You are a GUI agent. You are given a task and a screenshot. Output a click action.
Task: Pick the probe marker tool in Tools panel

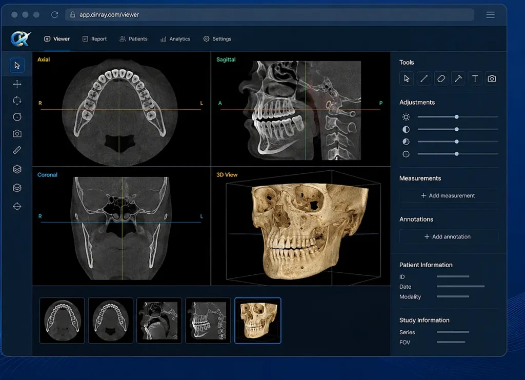pyautogui.click(x=458, y=78)
